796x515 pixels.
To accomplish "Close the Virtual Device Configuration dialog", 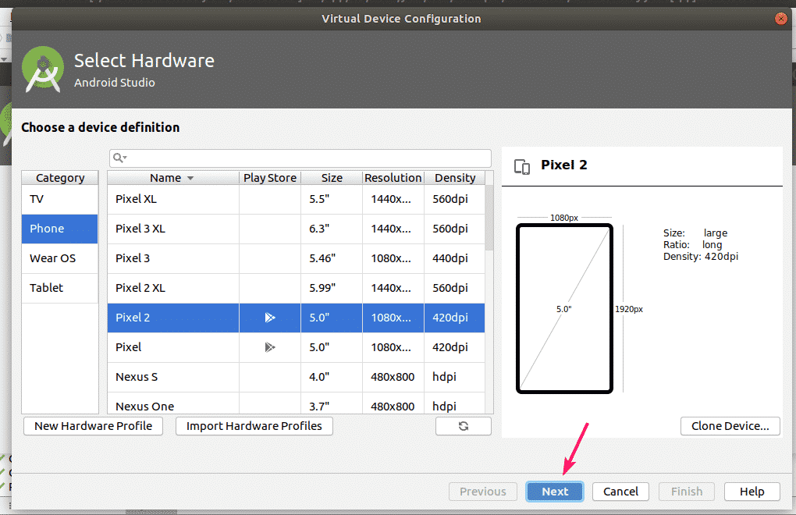I will 780,19.
